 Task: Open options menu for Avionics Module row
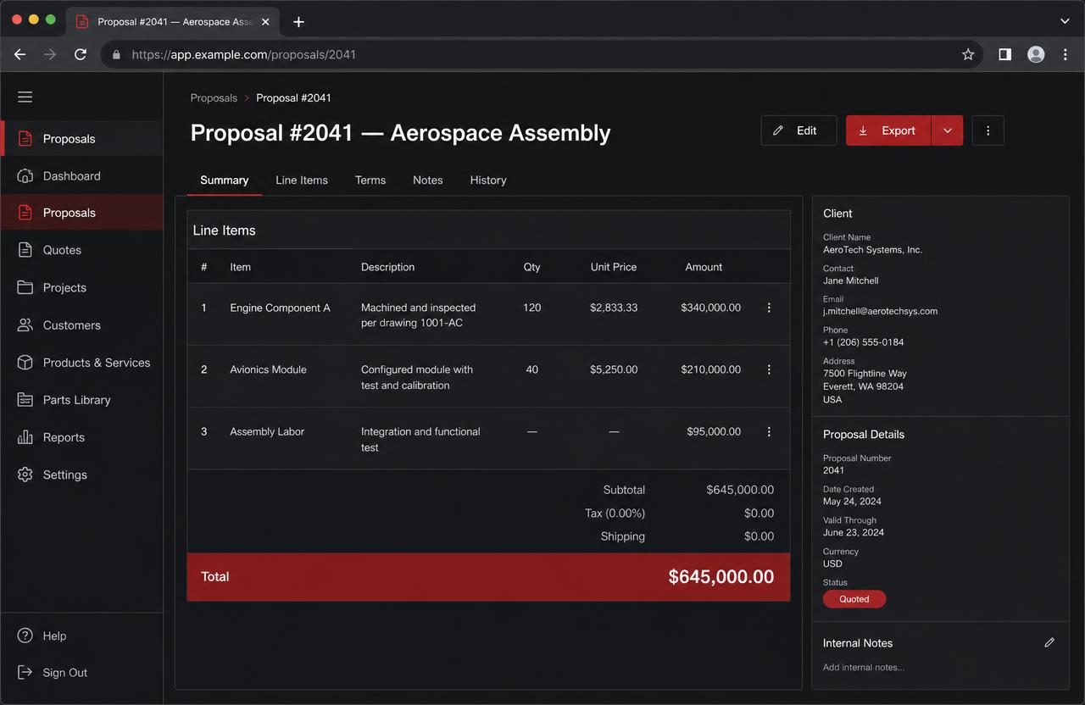pyautogui.click(x=769, y=369)
